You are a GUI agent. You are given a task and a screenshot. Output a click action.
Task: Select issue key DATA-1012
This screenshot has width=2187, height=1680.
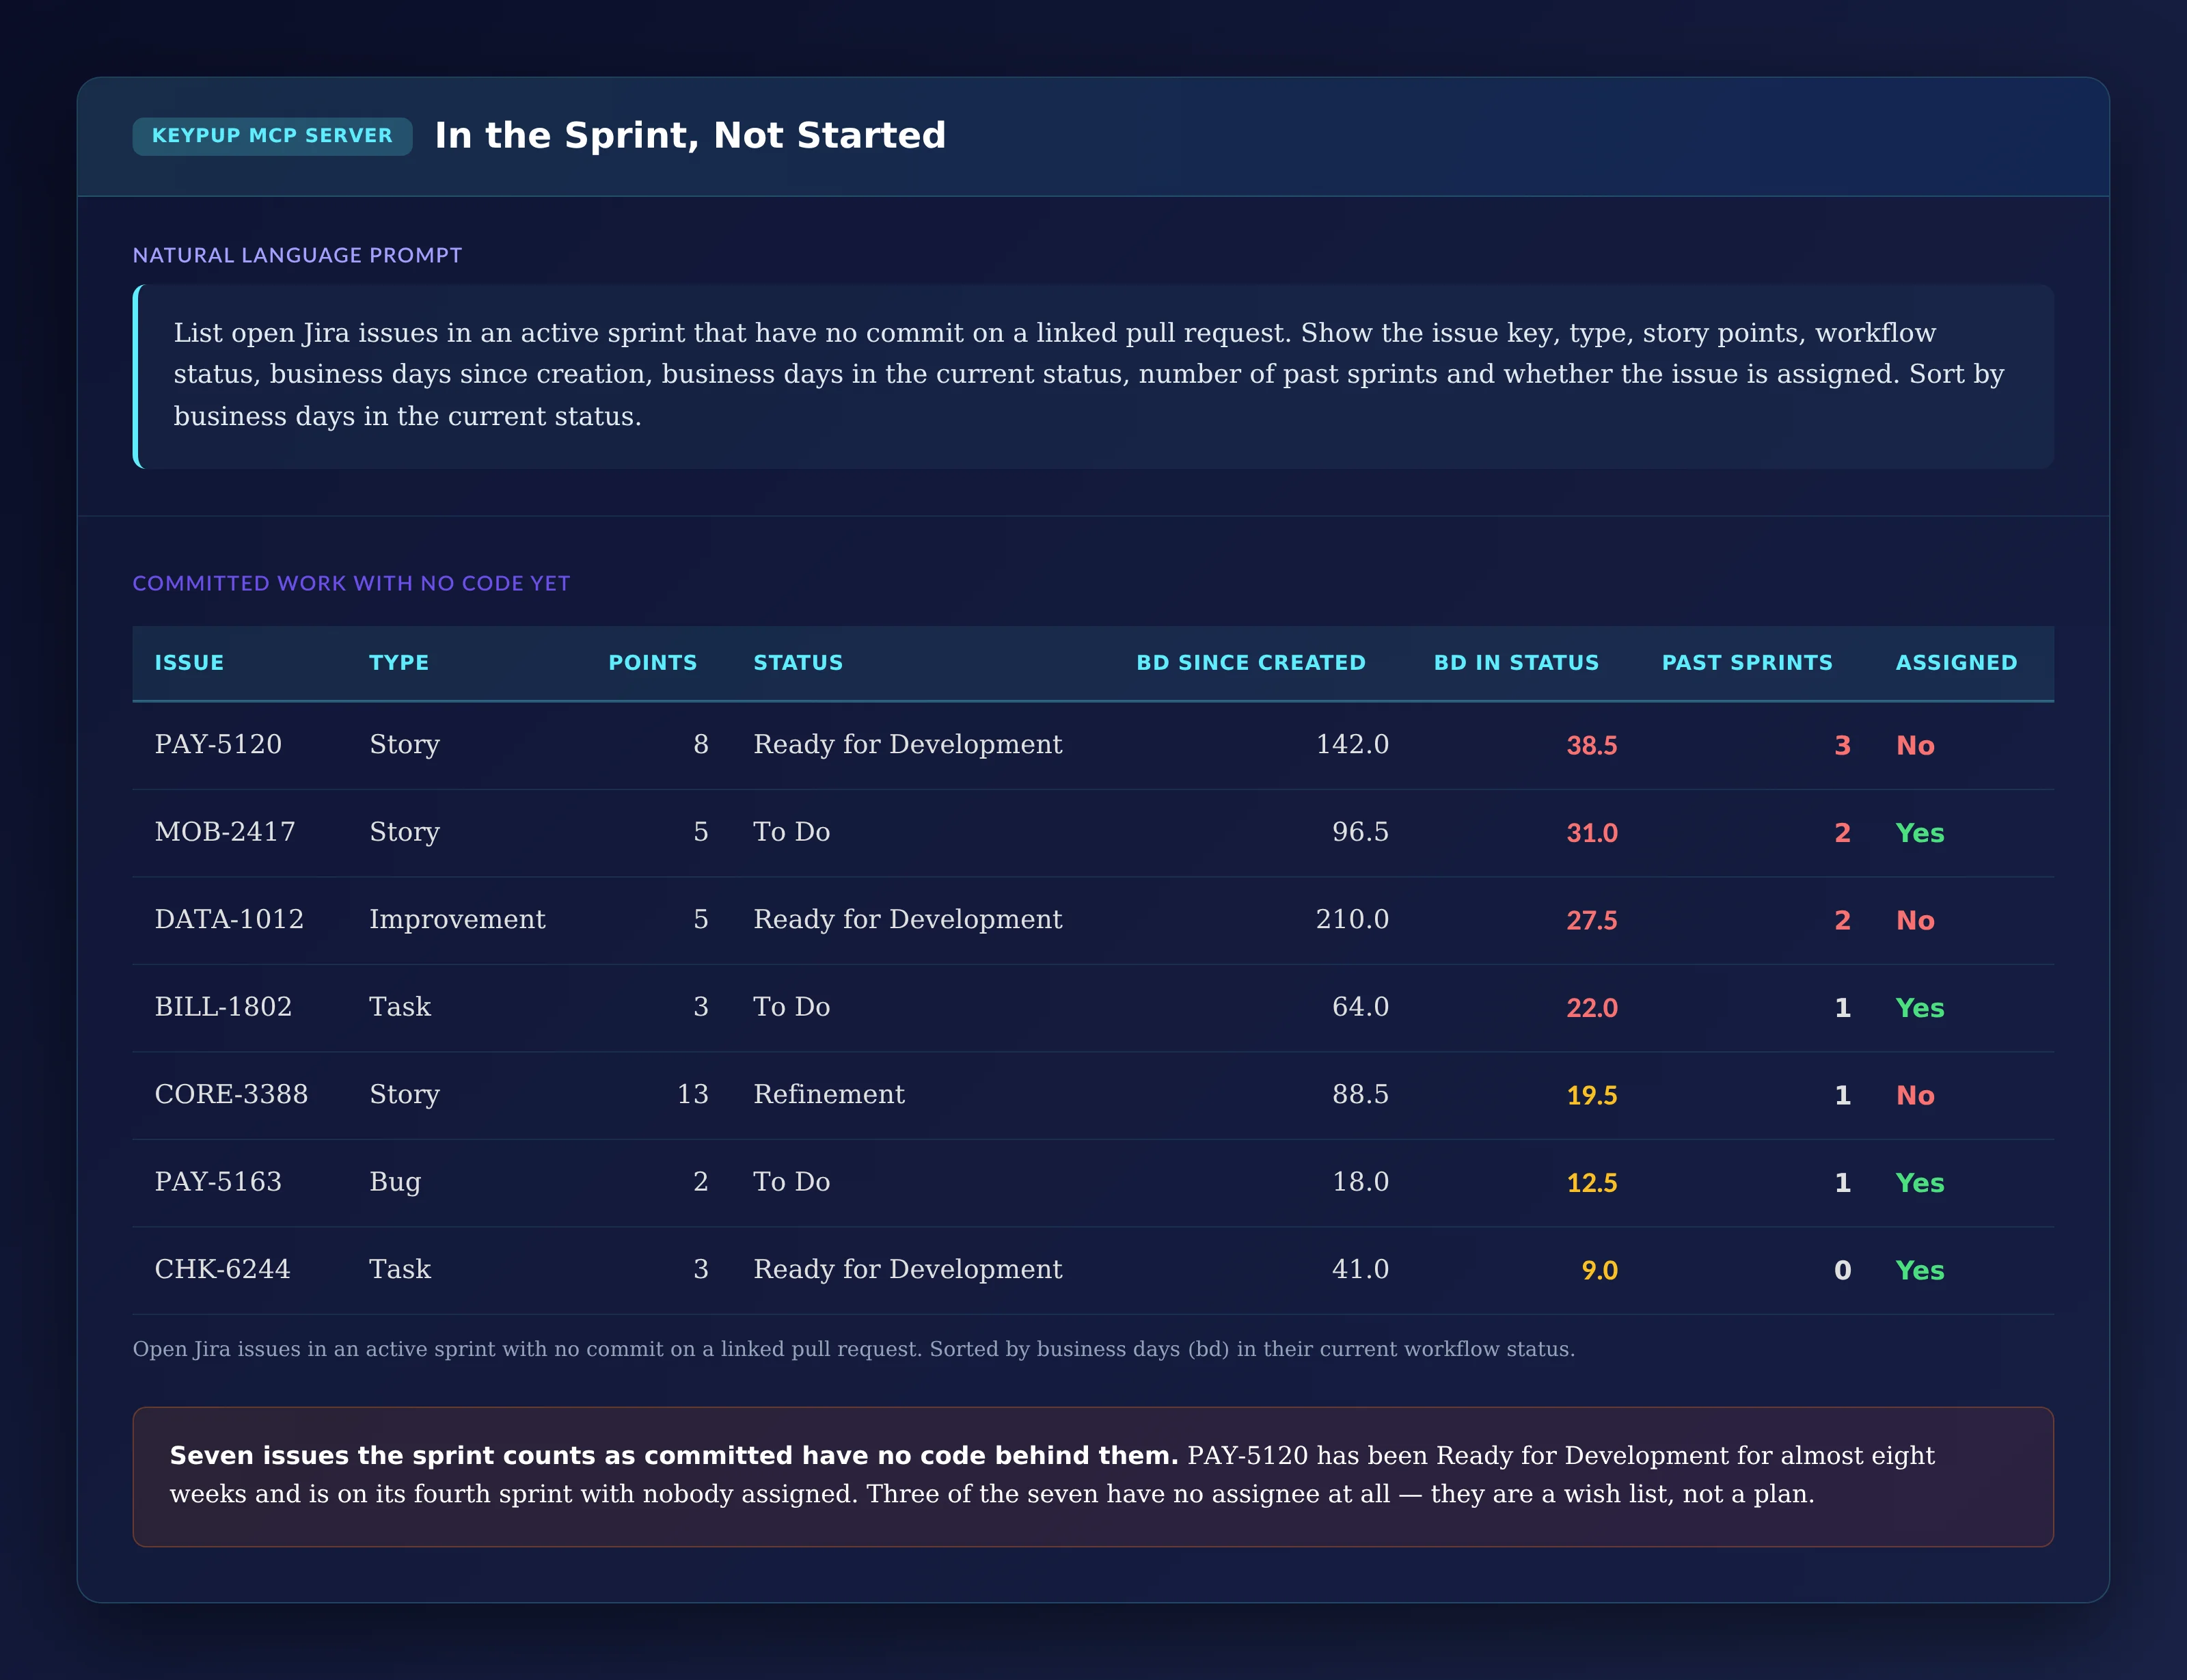pyautogui.click(x=229, y=920)
